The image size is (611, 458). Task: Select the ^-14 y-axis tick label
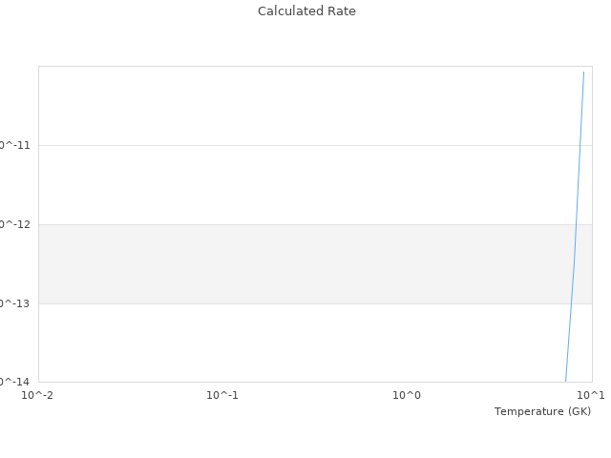pos(15,382)
